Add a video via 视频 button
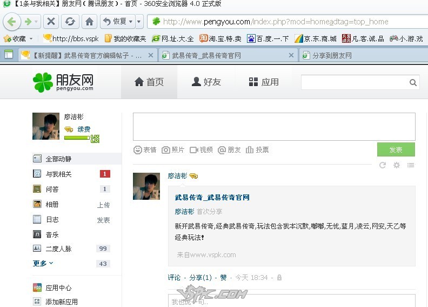 coord(201,150)
